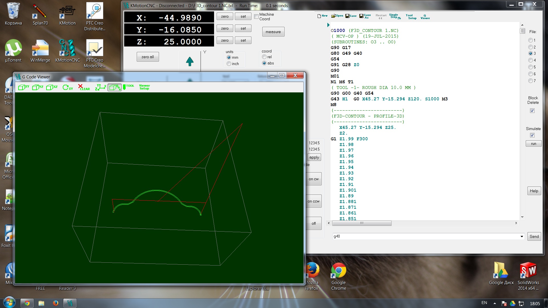Viewport: 548px width, 308px height.
Task: Switch viewer to XY plane view
Action: [23, 87]
